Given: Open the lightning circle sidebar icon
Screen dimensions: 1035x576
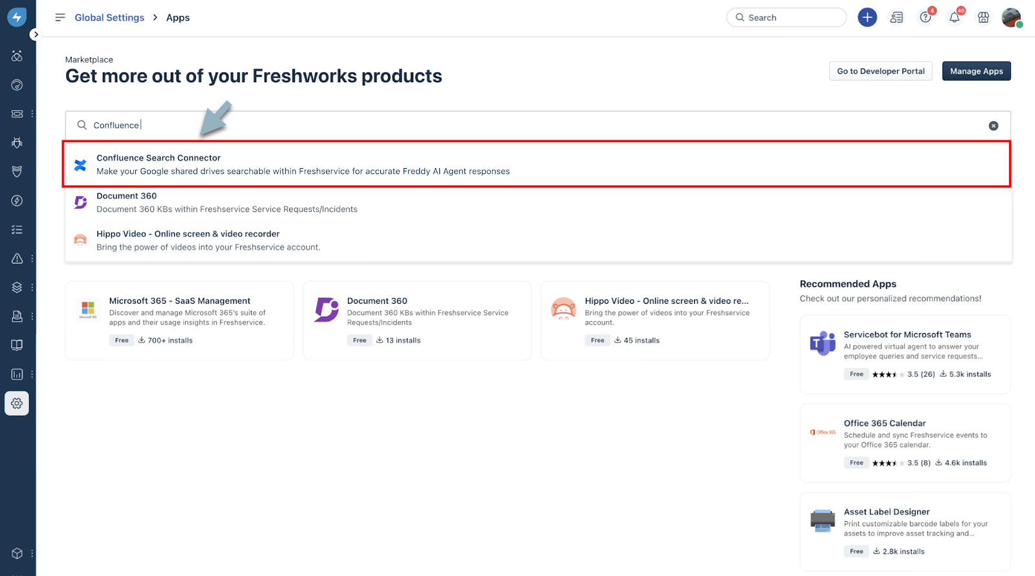Looking at the screenshot, I should point(17,200).
